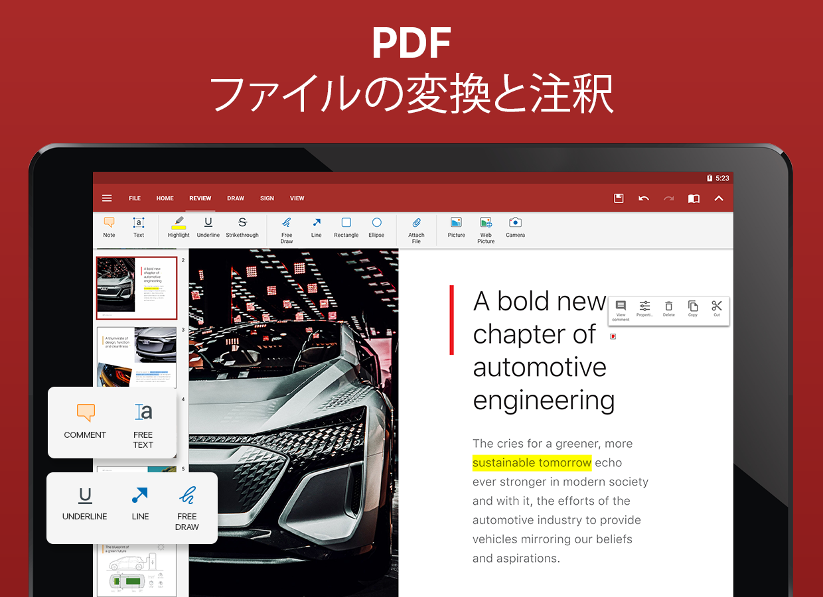Collapse the ribbon with up chevron

719,198
